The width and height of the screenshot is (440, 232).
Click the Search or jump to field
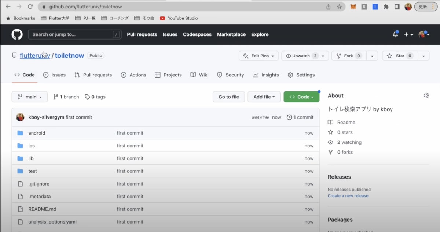[75, 34]
